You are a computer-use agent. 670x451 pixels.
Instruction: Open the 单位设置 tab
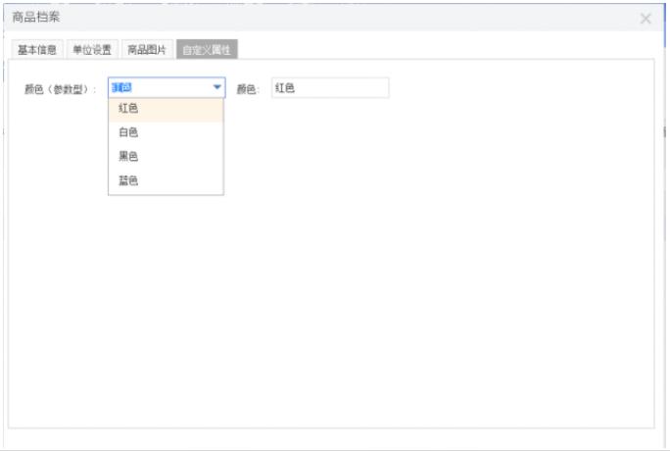[x=92, y=50]
